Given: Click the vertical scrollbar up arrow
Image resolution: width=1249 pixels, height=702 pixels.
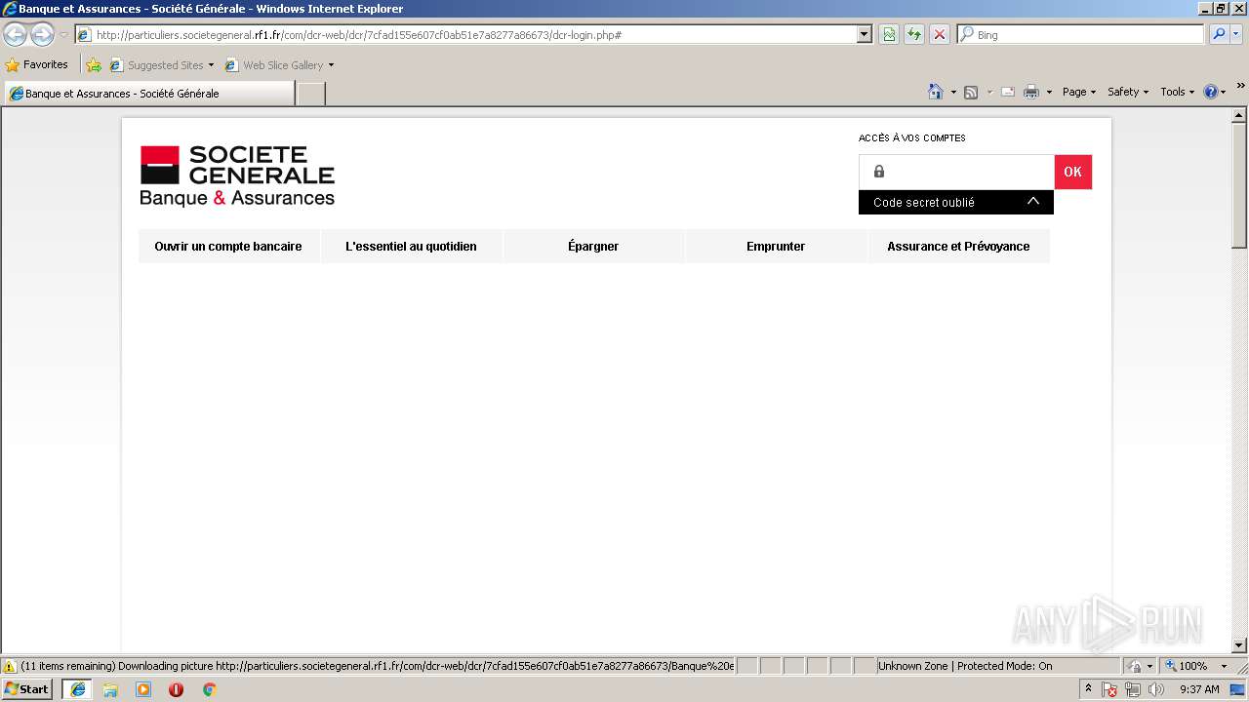Looking at the screenshot, I should 1239,115.
